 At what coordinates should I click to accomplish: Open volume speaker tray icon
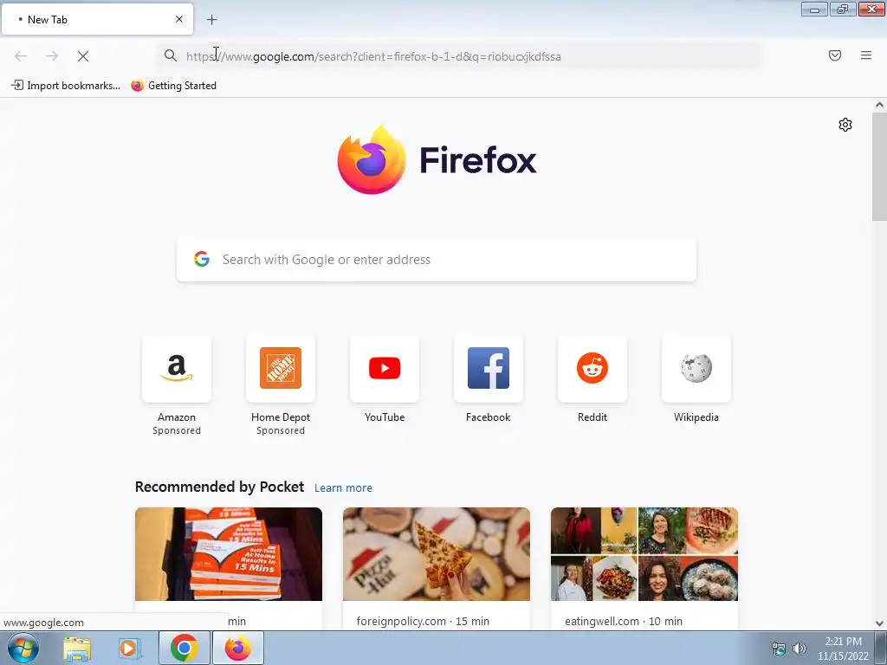click(800, 649)
